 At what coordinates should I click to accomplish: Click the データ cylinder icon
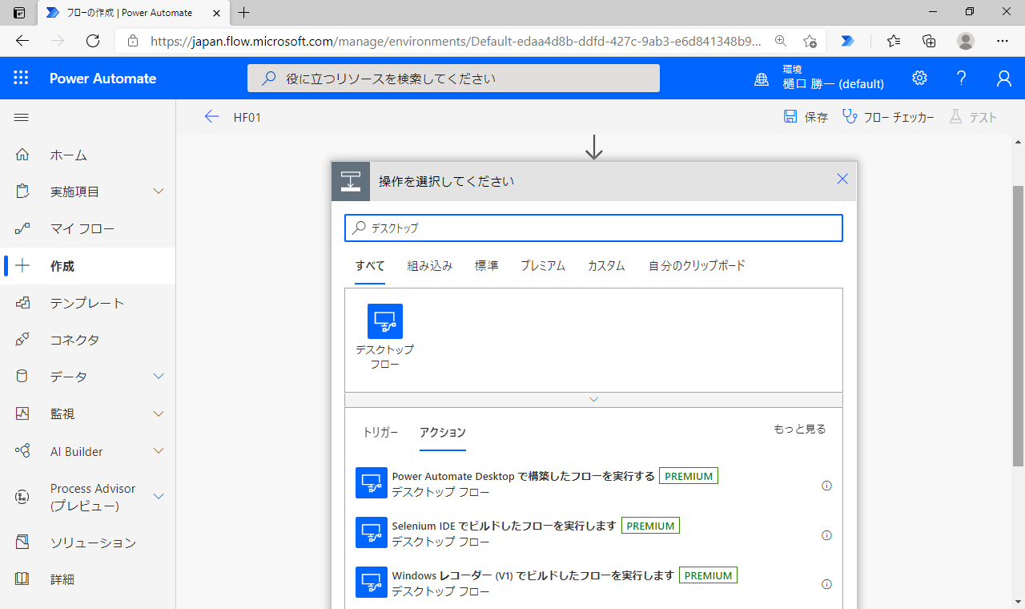click(x=22, y=377)
